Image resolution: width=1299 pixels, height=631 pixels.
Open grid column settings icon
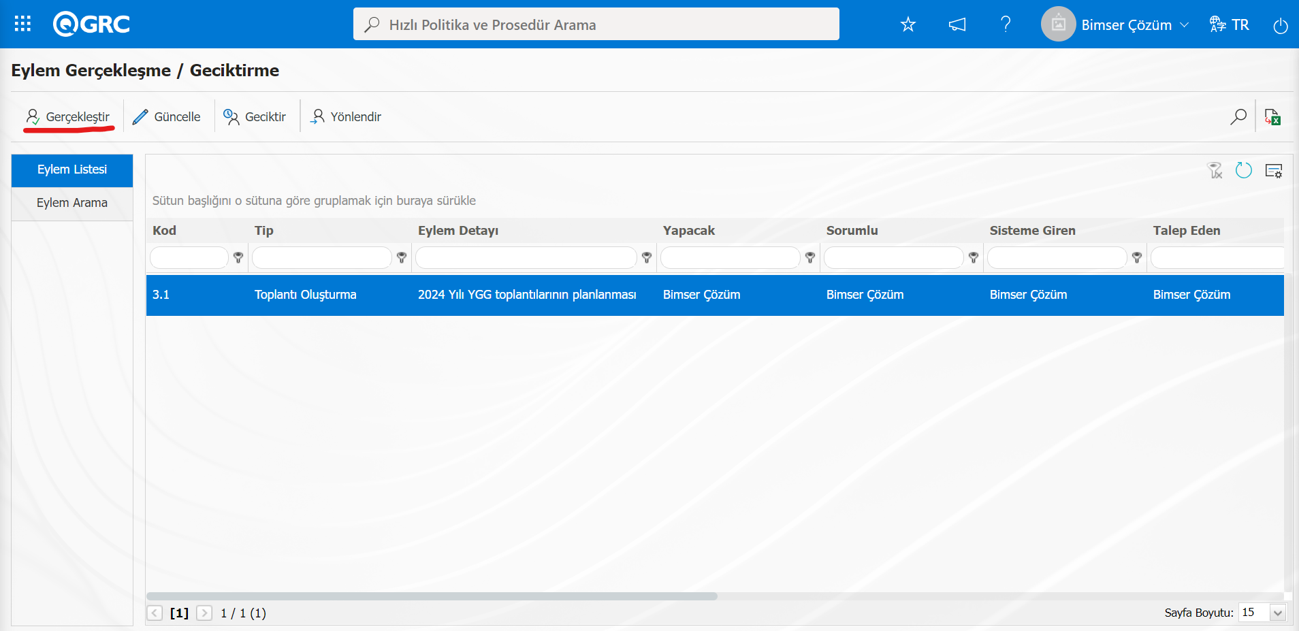1274,170
